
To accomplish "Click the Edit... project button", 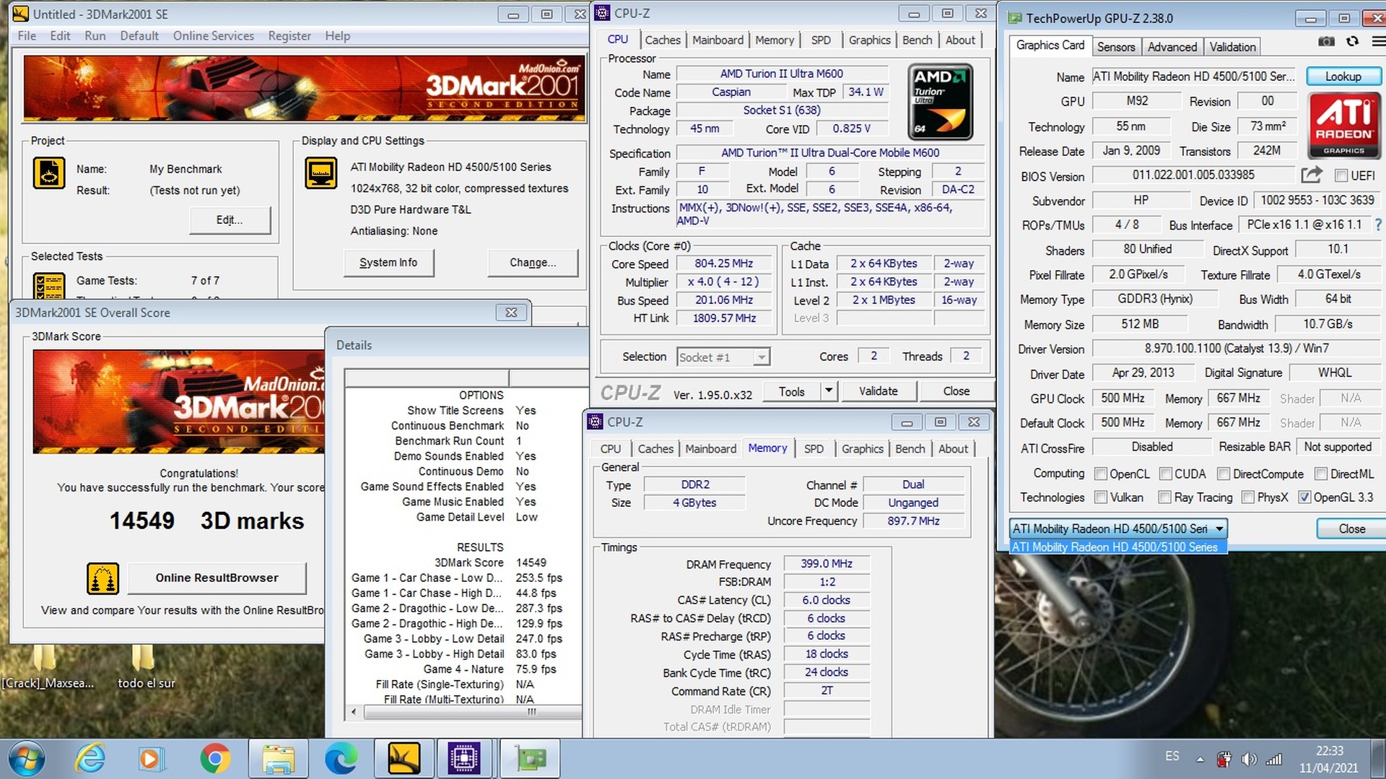I will coord(230,219).
